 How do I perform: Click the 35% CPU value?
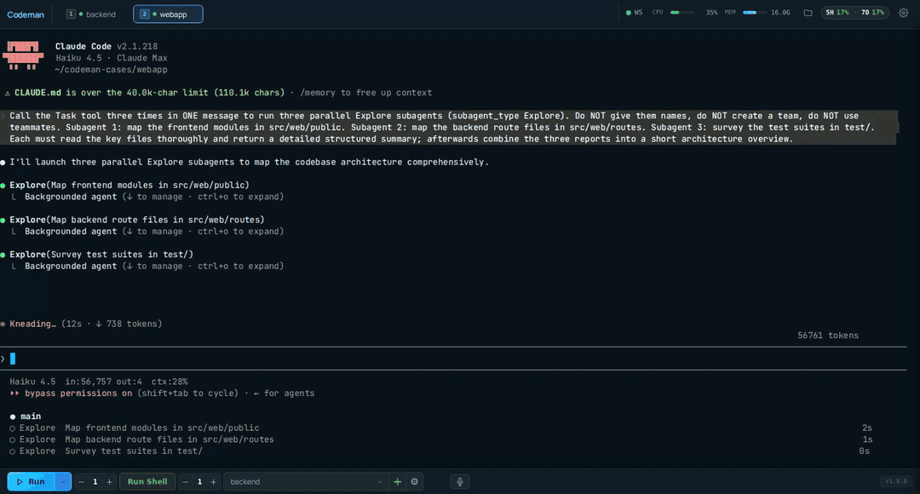tap(711, 12)
